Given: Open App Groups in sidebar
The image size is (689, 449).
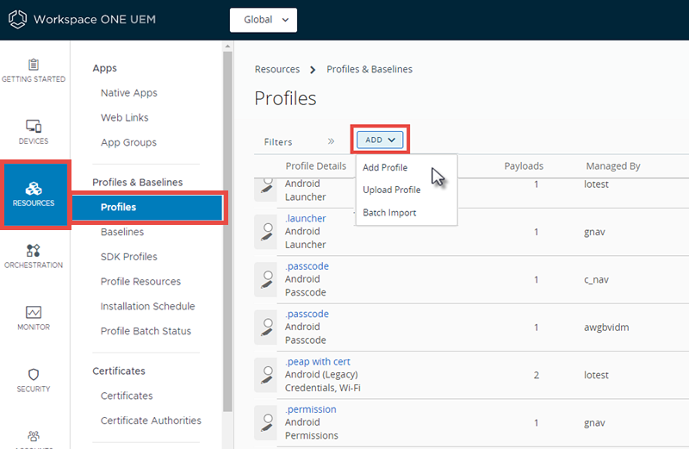Looking at the screenshot, I should 128,142.
